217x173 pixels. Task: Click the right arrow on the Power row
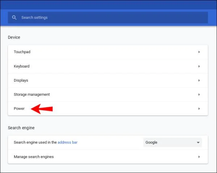click(x=199, y=109)
